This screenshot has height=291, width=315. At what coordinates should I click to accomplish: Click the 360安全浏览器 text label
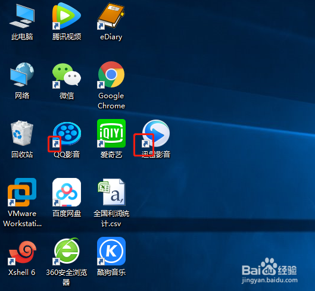click(67, 277)
